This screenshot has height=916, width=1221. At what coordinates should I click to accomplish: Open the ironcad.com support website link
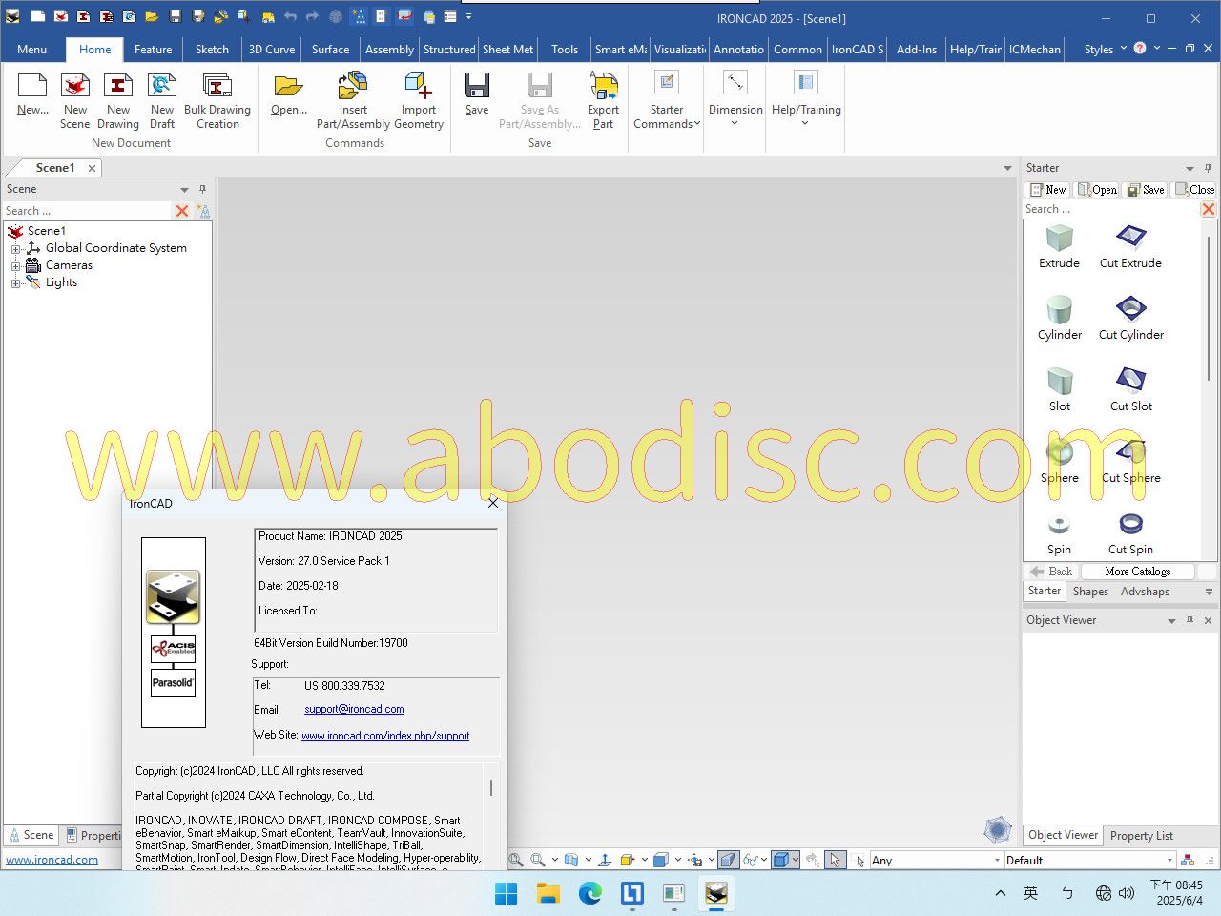[385, 736]
